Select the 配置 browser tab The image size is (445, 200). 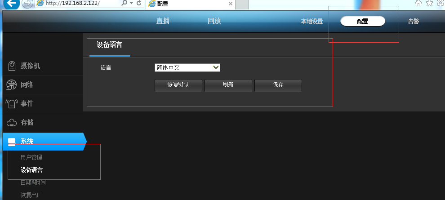[191, 4]
